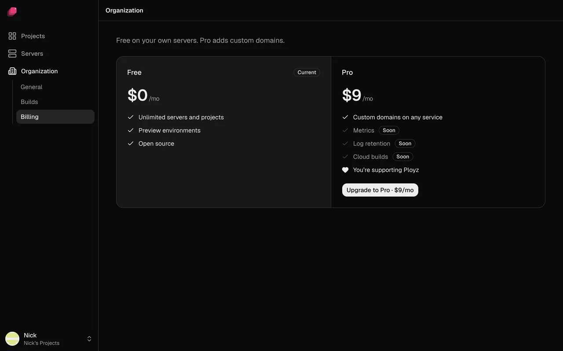Click the Soon badge next to Log retention
This screenshot has width=563, height=351.
405,143
